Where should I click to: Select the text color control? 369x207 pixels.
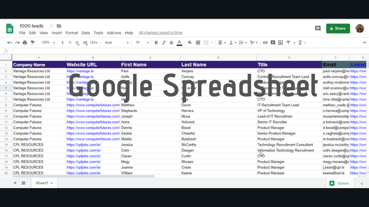pyautogui.click(x=179, y=42)
